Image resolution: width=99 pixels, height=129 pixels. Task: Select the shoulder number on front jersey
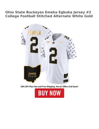pyautogui.click(x=67, y=38)
